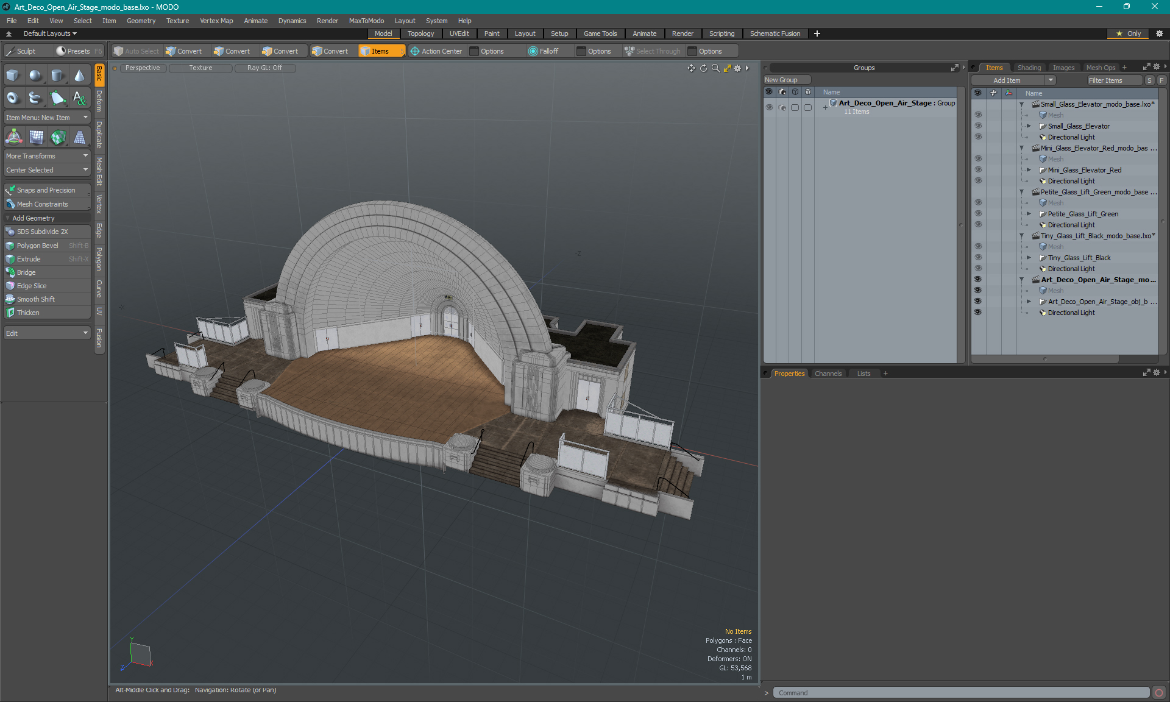1170x702 pixels.
Task: Activate the green checkered cube tool
Action: [58, 137]
